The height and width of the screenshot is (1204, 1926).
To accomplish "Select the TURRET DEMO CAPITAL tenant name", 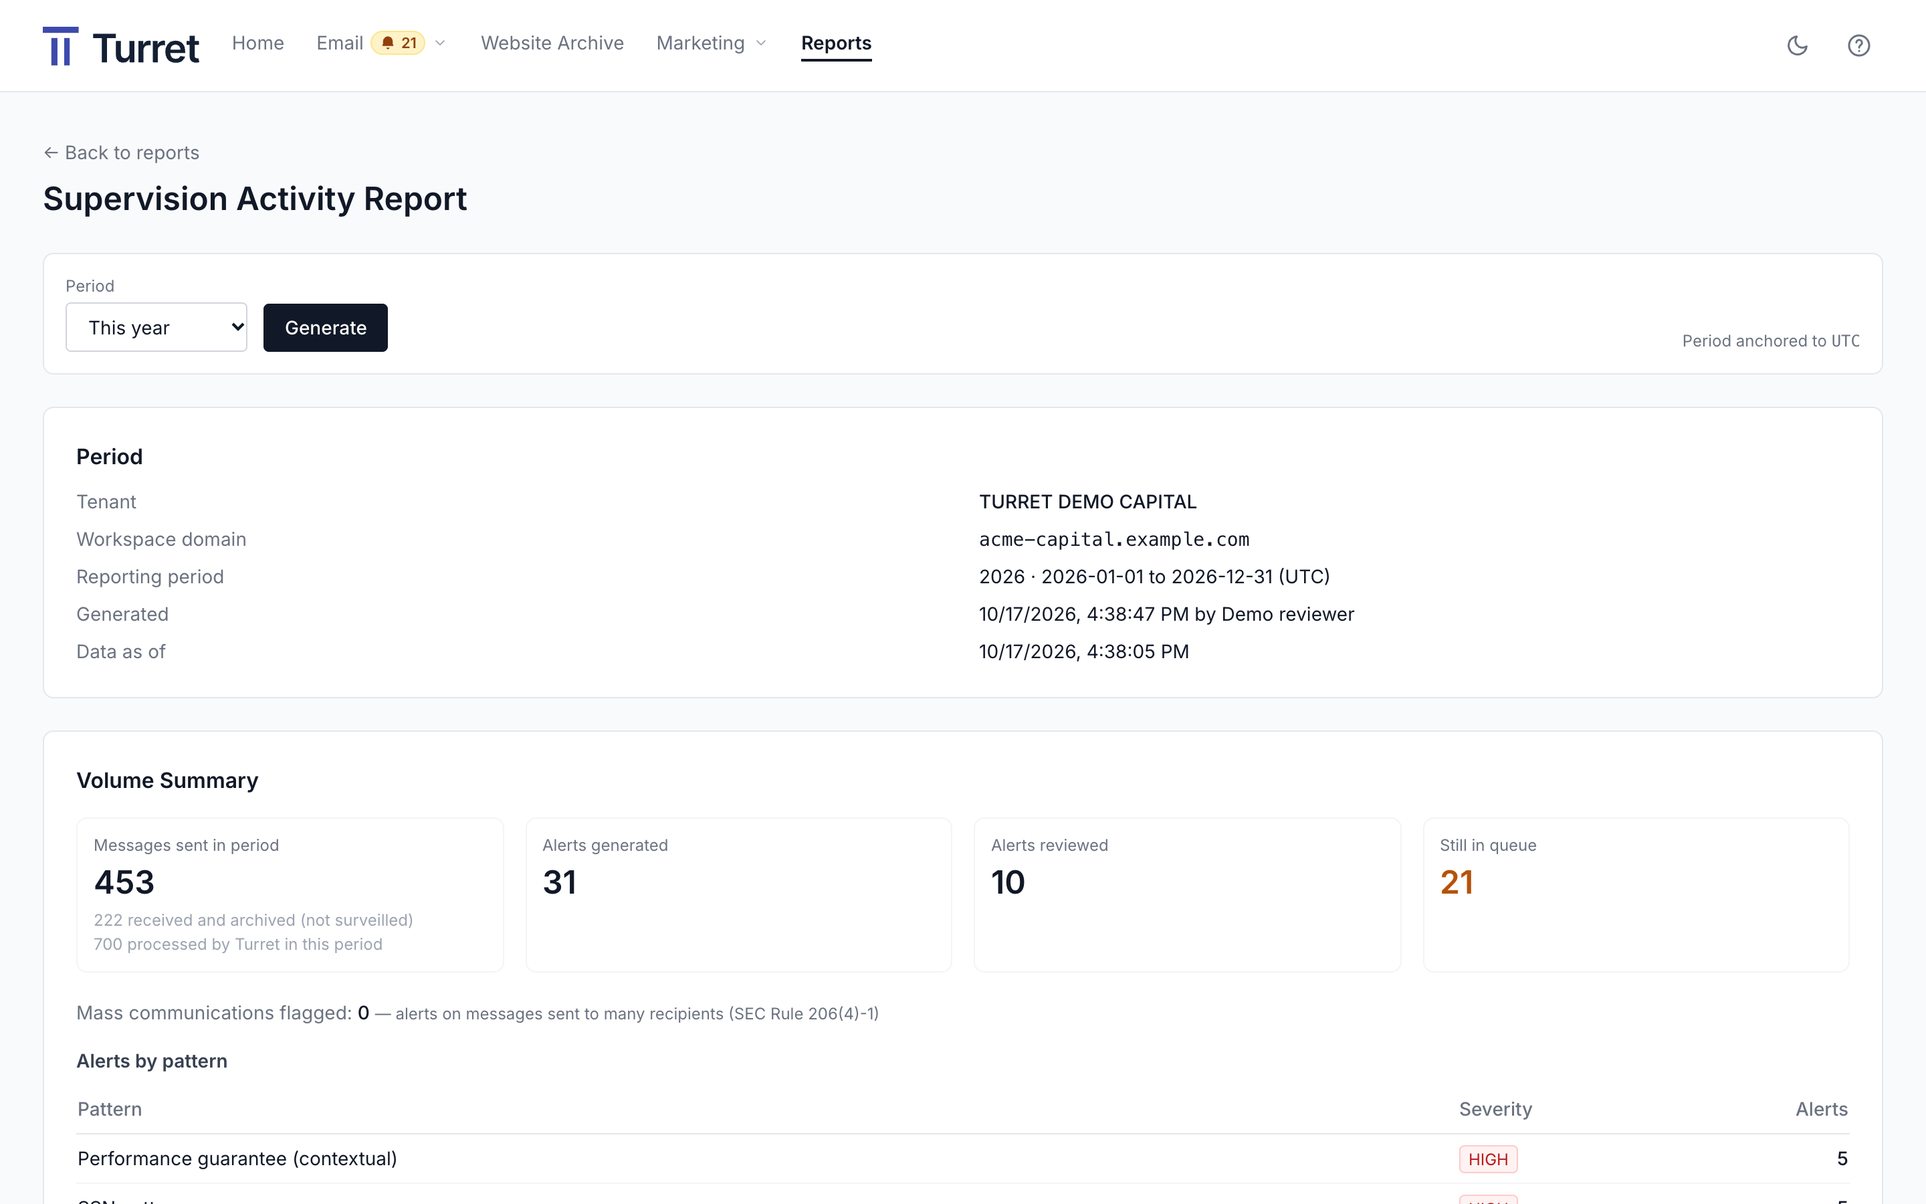I will 1087,502.
